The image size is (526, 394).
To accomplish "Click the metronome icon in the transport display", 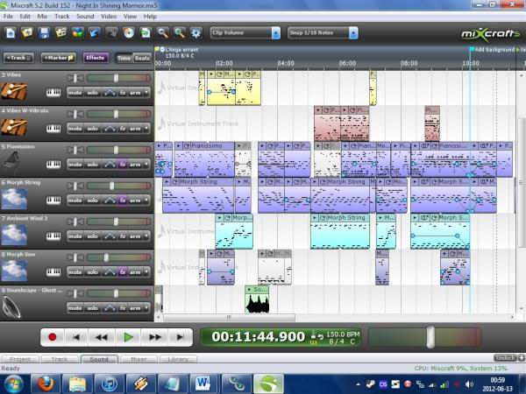I will [x=314, y=335].
